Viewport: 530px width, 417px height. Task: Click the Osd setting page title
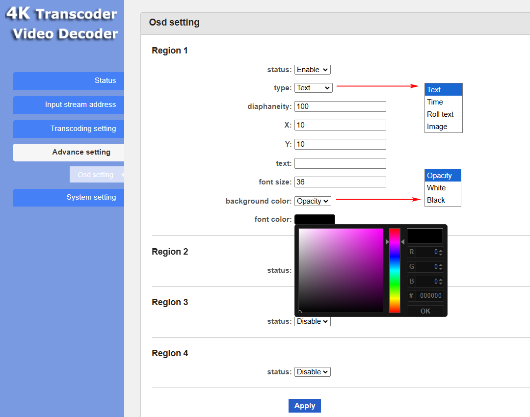point(174,22)
